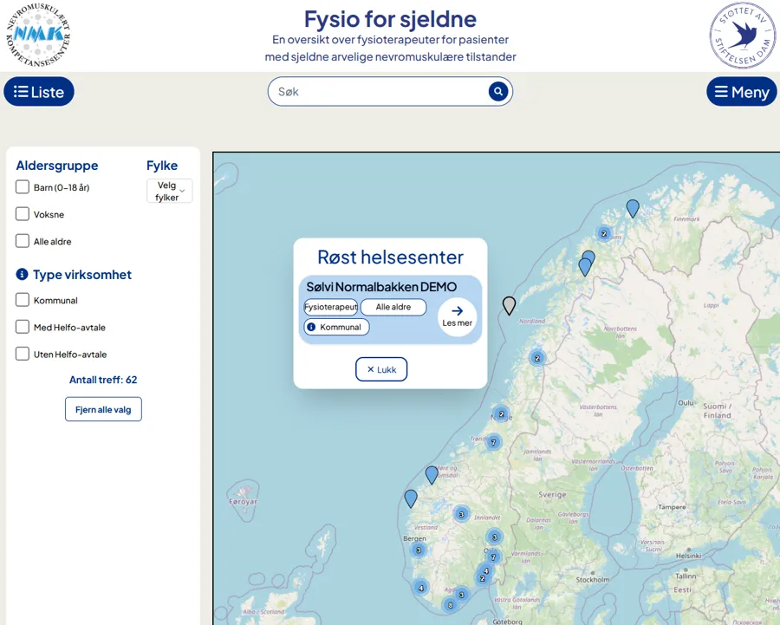Open the Velg fylker dropdown
The image size is (780, 625).
coord(170,191)
